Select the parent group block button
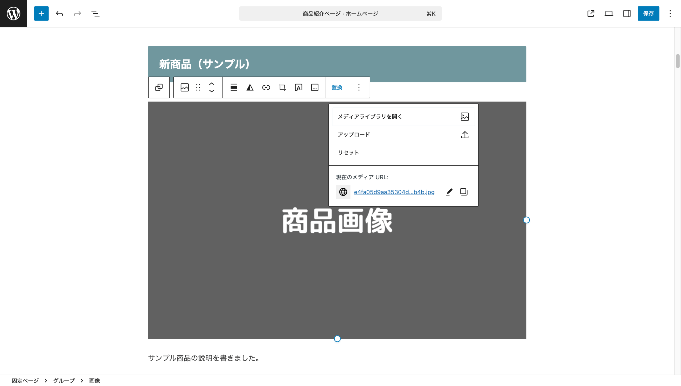Screen dimensions: 681x386 click(159, 87)
